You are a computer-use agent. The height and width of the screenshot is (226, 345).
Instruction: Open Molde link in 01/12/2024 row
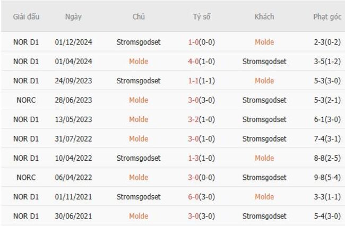point(264,42)
